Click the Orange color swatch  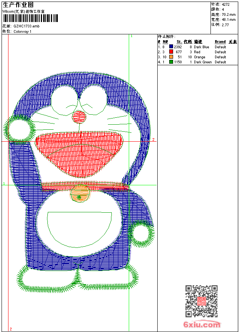(x=171, y=57)
